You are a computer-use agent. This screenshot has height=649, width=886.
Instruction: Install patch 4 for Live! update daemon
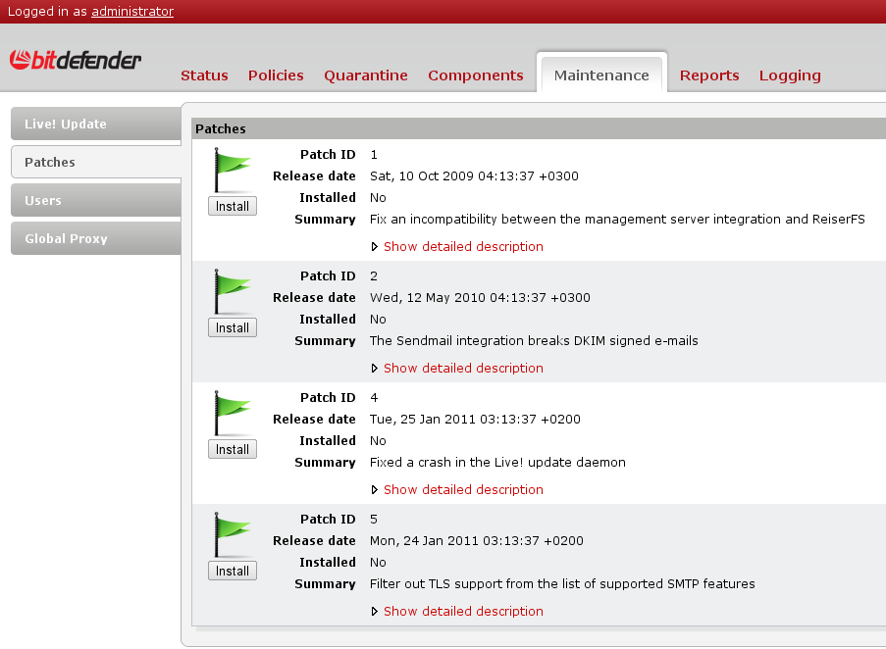pyautogui.click(x=233, y=449)
